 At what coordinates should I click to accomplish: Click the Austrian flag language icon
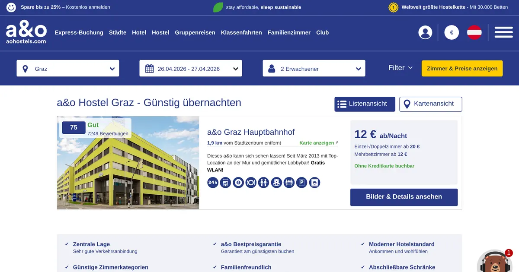474,32
